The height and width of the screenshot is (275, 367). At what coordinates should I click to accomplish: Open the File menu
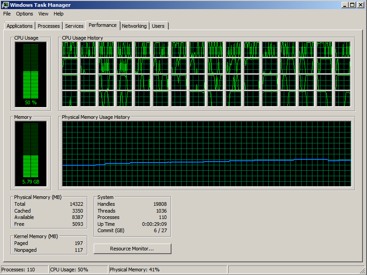[7, 14]
